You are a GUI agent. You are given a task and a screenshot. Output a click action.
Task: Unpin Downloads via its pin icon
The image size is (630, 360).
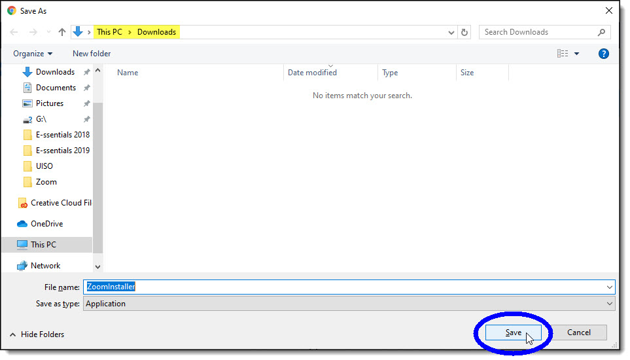86,72
